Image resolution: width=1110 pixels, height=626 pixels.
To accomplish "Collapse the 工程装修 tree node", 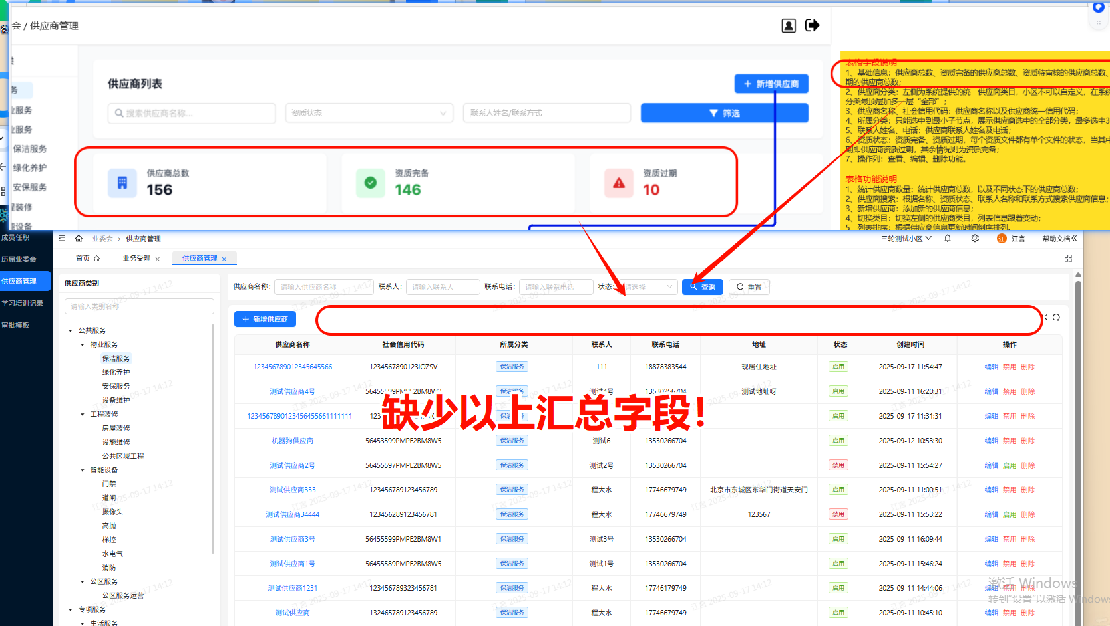I will point(83,414).
